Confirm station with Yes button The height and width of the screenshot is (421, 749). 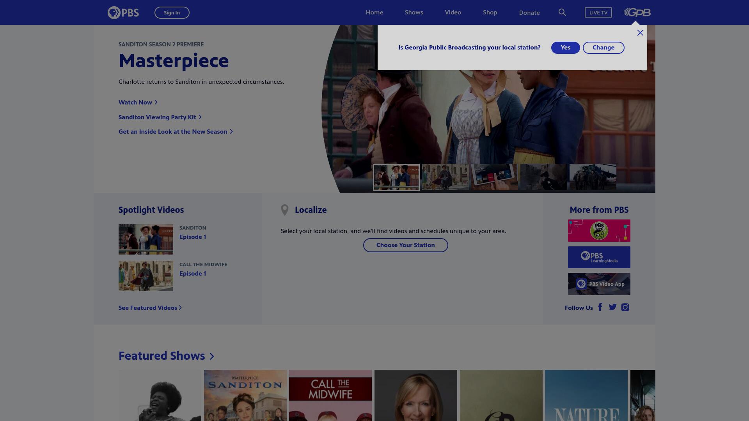(x=566, y=48)
